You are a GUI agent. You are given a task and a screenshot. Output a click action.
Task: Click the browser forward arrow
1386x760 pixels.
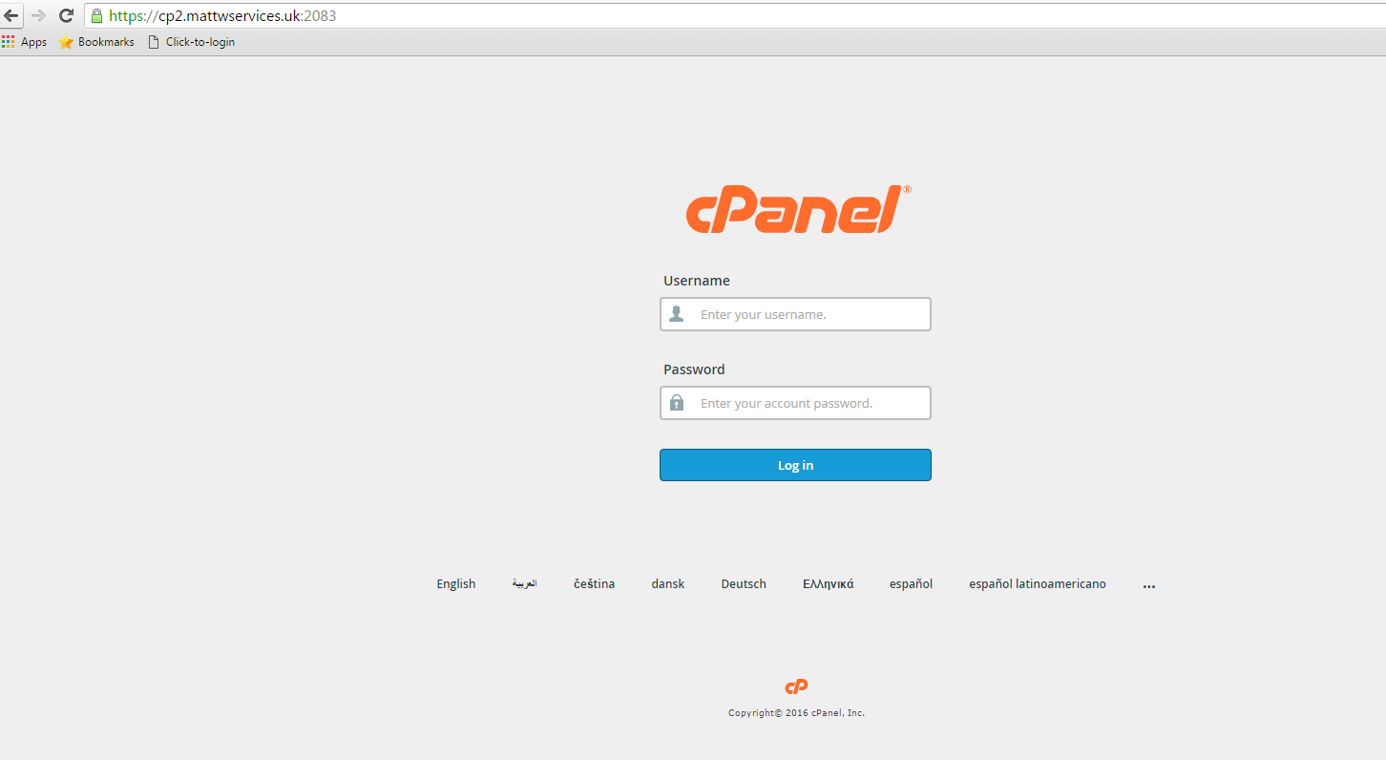(39, 15)
